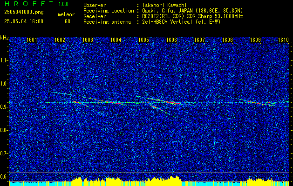
Task: Click the timestamp 25.05.04 16:00
Action: coord(24,21)
